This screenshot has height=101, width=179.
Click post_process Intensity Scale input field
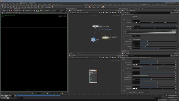tap(136, 26)
